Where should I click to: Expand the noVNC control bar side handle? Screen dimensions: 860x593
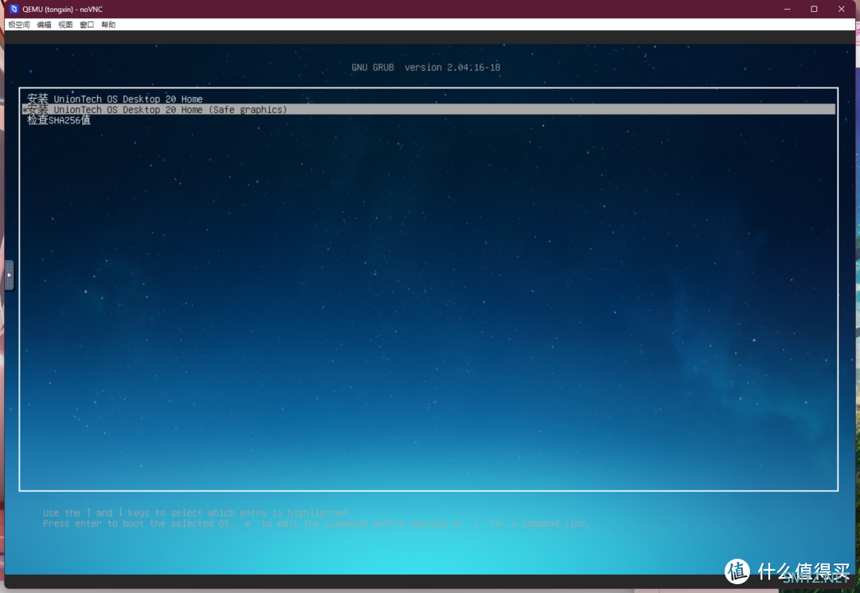9,275
